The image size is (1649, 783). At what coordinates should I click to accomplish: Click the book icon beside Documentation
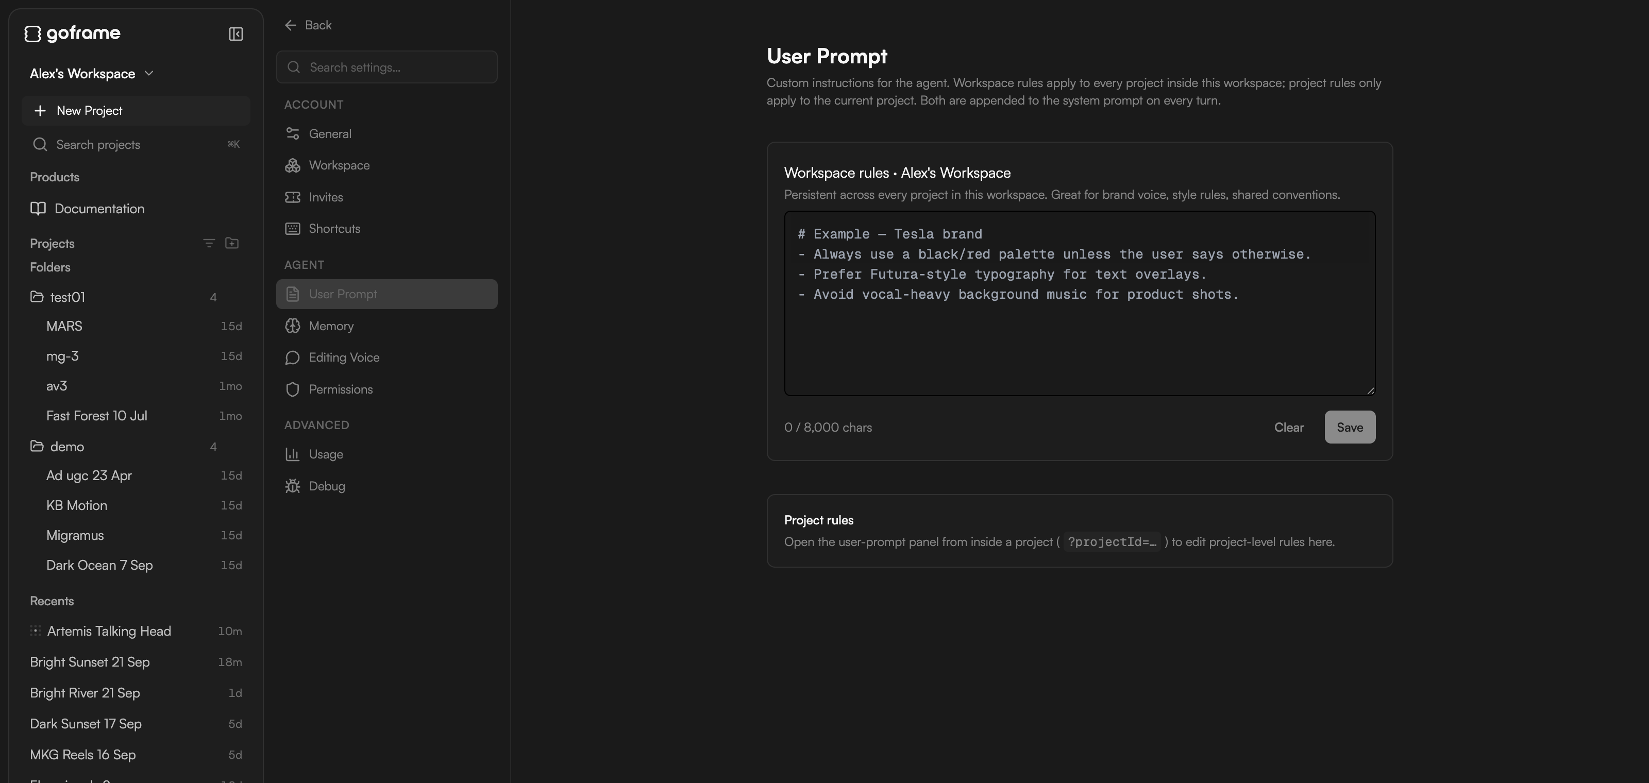(38, 209)
